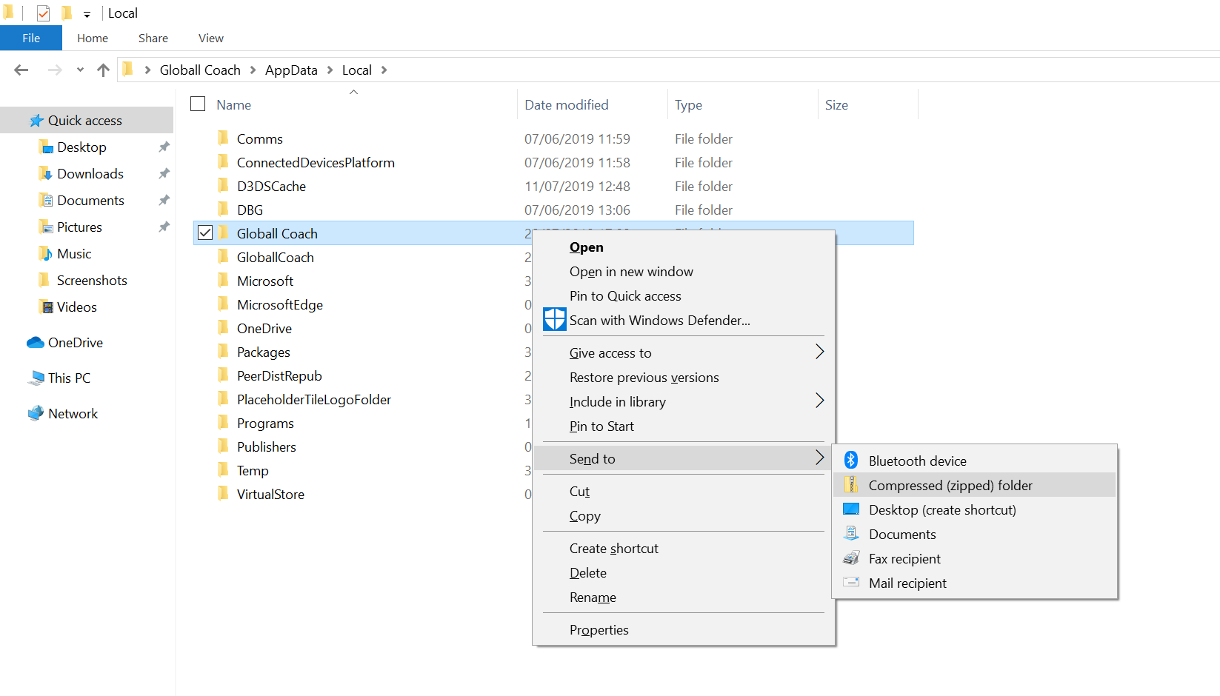Switch to the Home ribbon tab
This screenshot has width=1220, height=696.
coord(93,38)
